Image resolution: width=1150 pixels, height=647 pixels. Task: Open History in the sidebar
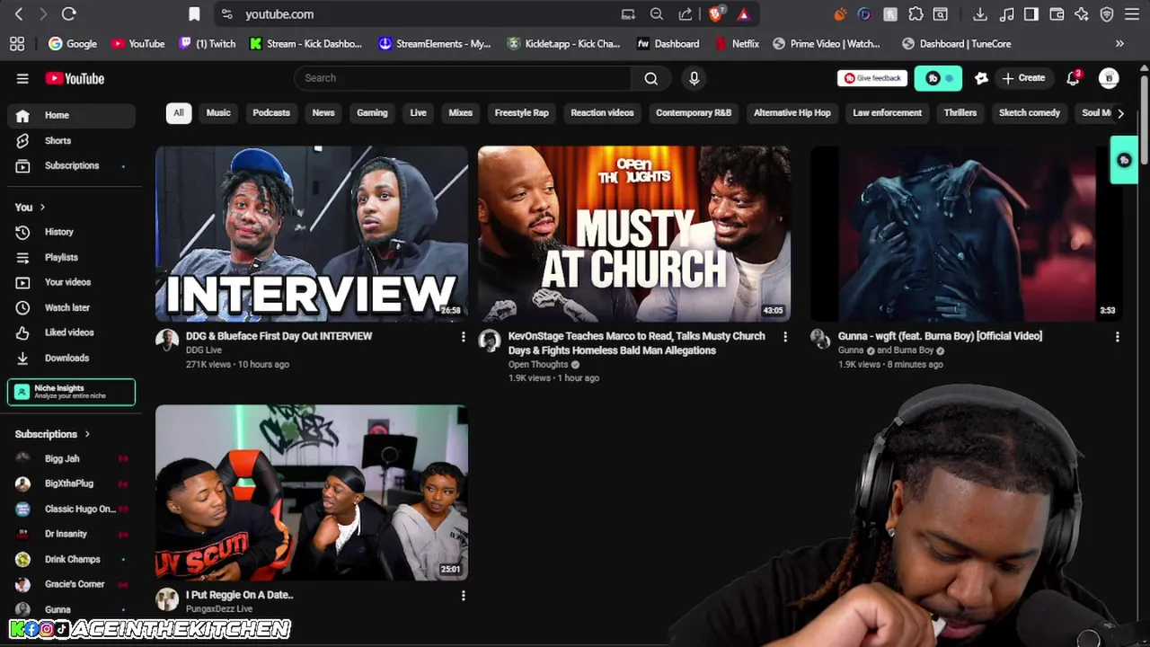(72, 232)
